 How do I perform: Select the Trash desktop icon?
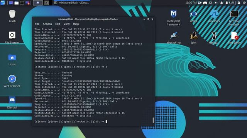point(12,16)
